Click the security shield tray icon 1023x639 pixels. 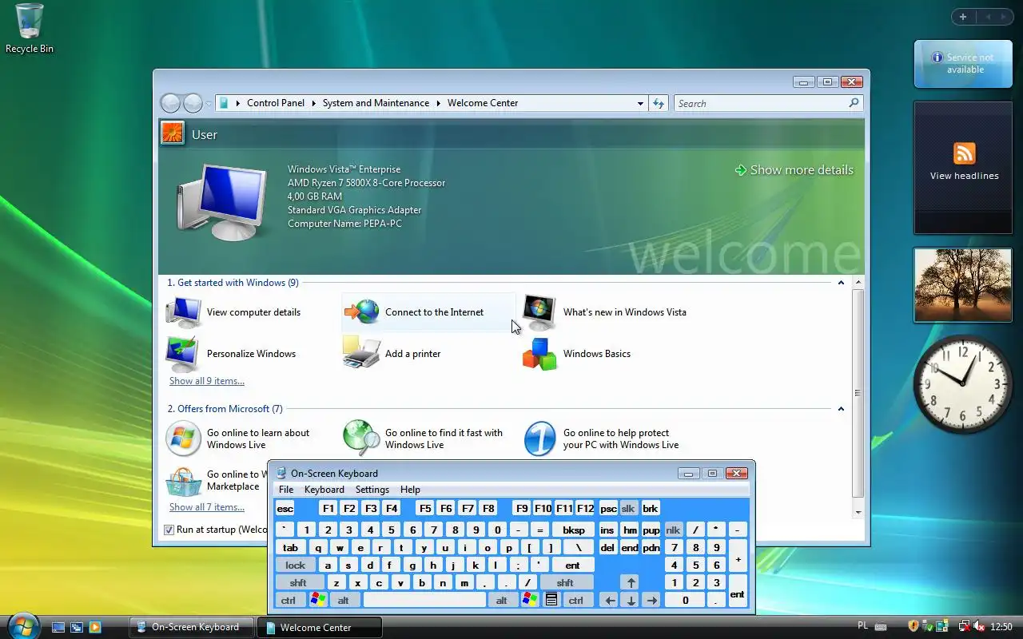(914, 627)
